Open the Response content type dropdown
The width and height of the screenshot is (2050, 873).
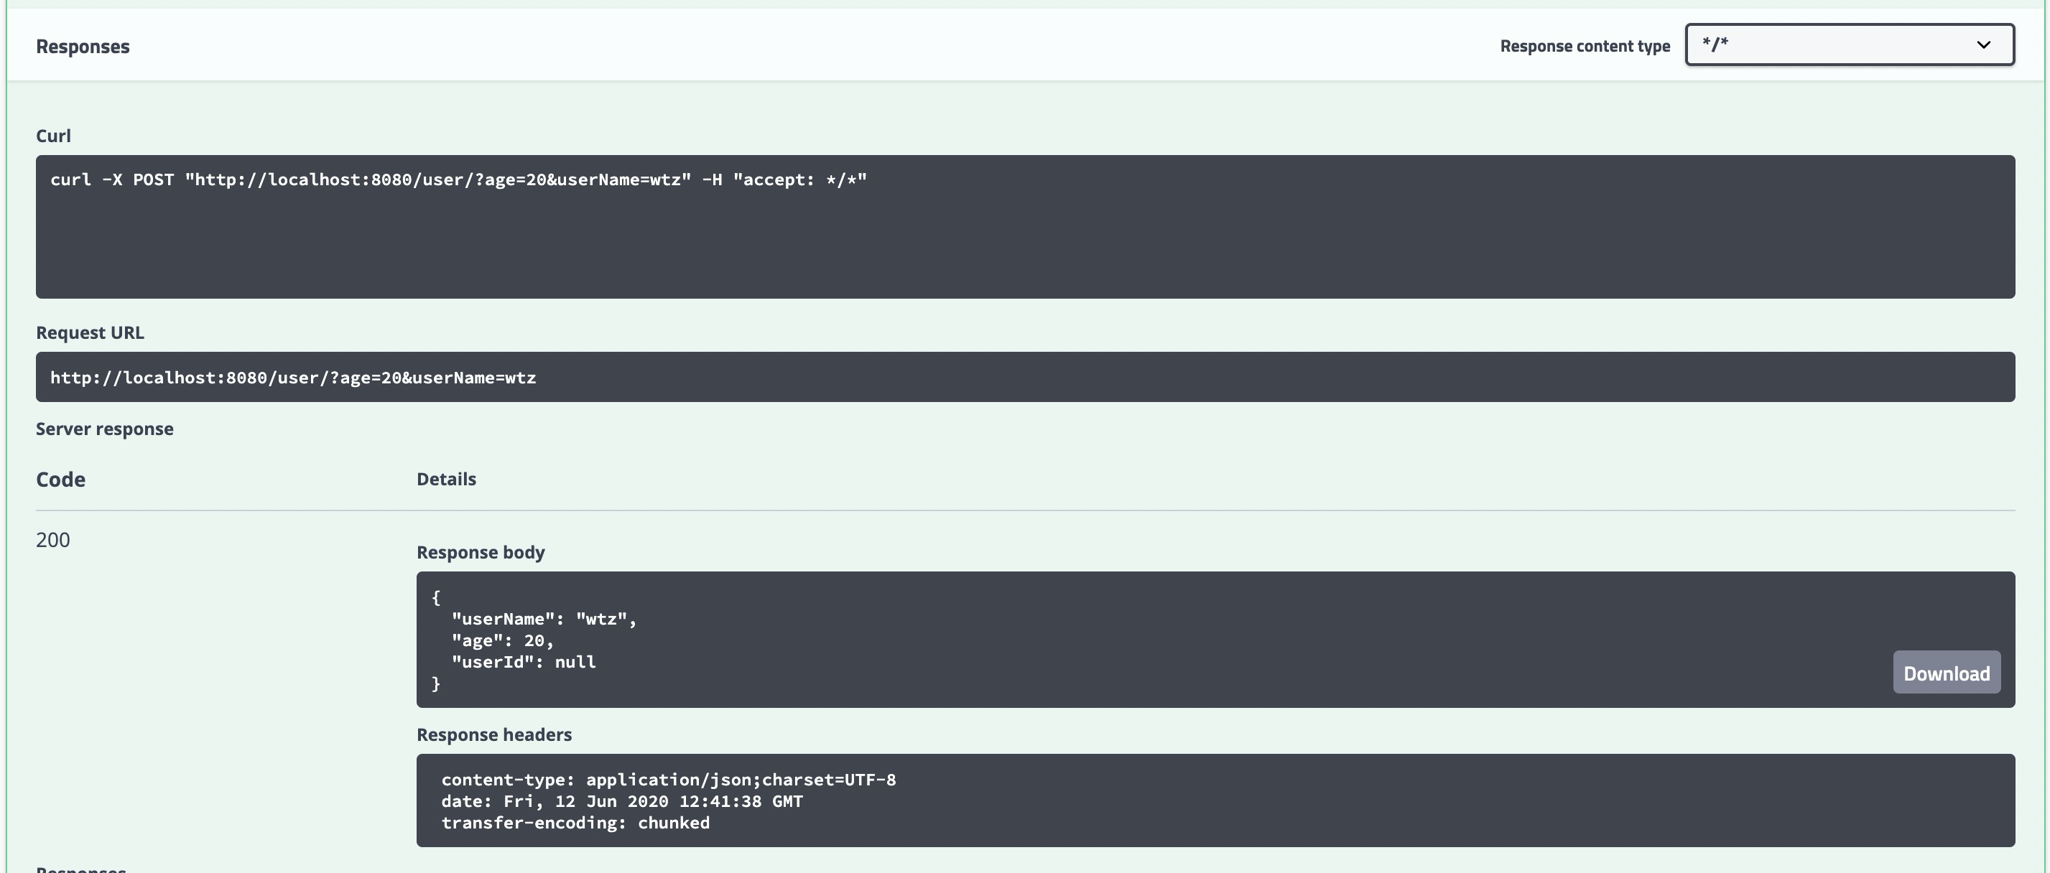[1850, 45]
